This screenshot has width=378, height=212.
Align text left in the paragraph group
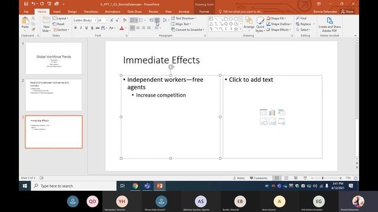(132, 28)
